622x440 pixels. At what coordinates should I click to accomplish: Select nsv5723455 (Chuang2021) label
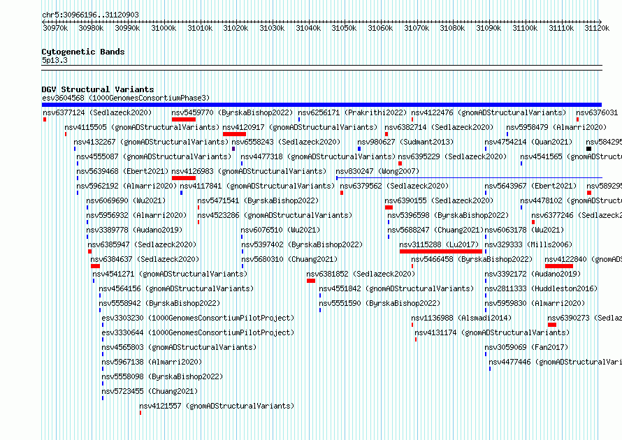tap(150, 391)
